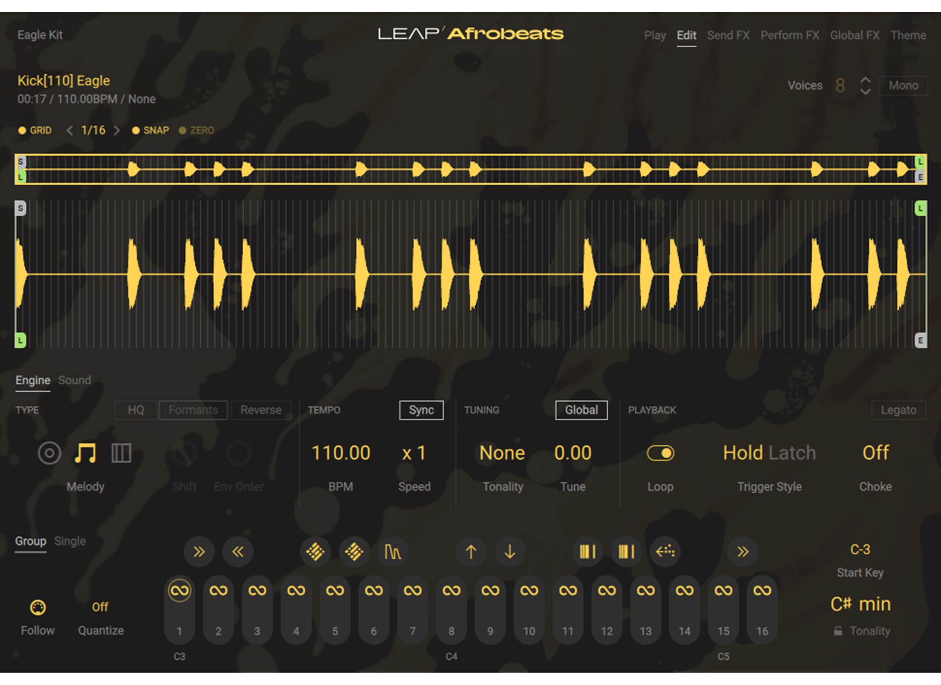The height and width of the screenshot is (685, 941).
Task: Advance grid size with right chevron
Action: [116, 130]
